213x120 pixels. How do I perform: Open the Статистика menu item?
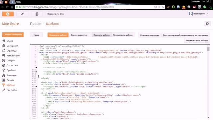pos(12,65)
